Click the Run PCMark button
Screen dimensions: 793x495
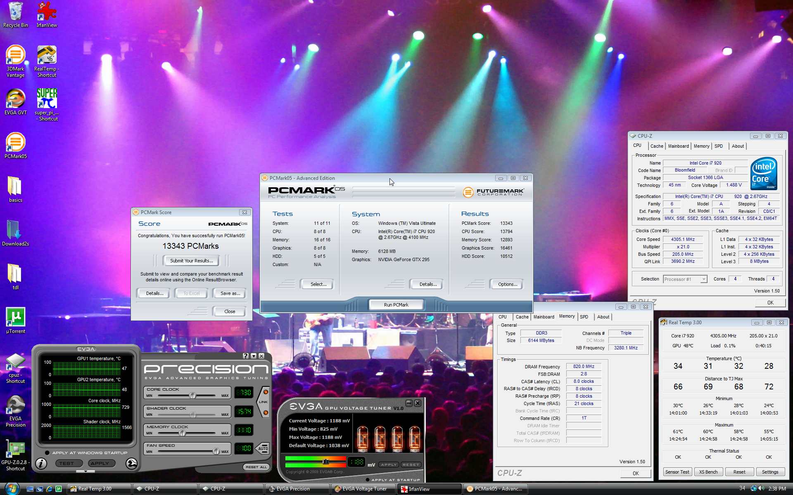[396, 305]
